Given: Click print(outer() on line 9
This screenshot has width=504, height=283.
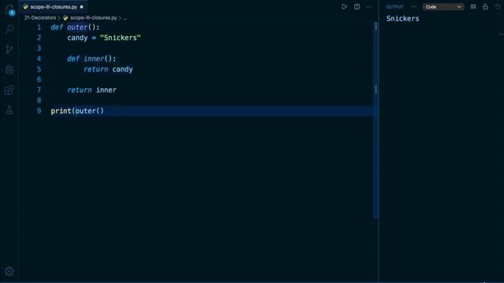Looking at the screenshot, I should point(77,111).
